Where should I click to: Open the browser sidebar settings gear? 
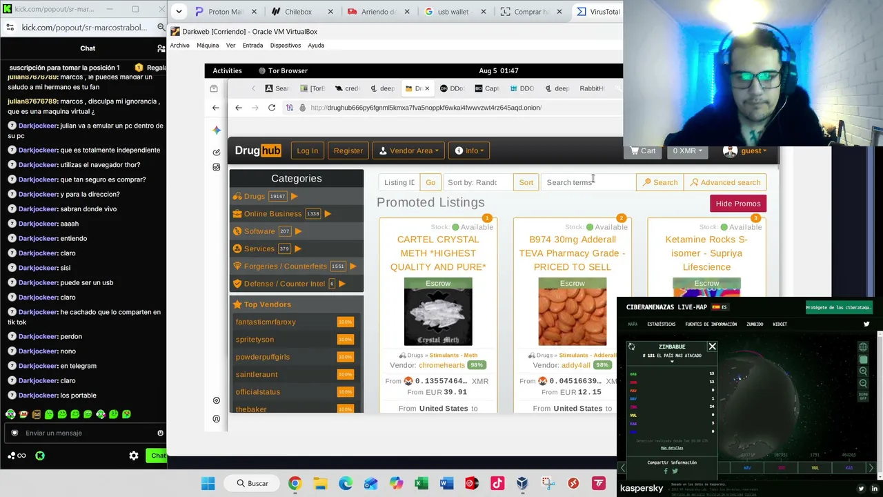point(217,400)
